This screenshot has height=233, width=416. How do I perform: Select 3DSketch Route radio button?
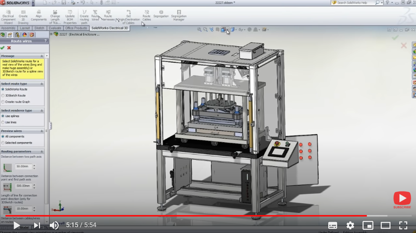click(3, 96)
